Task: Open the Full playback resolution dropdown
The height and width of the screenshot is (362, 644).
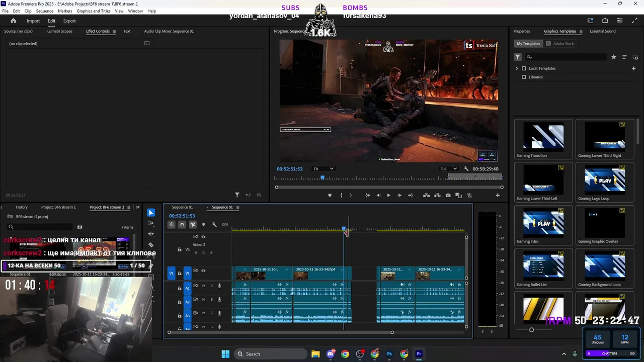Action: point(448,169)
